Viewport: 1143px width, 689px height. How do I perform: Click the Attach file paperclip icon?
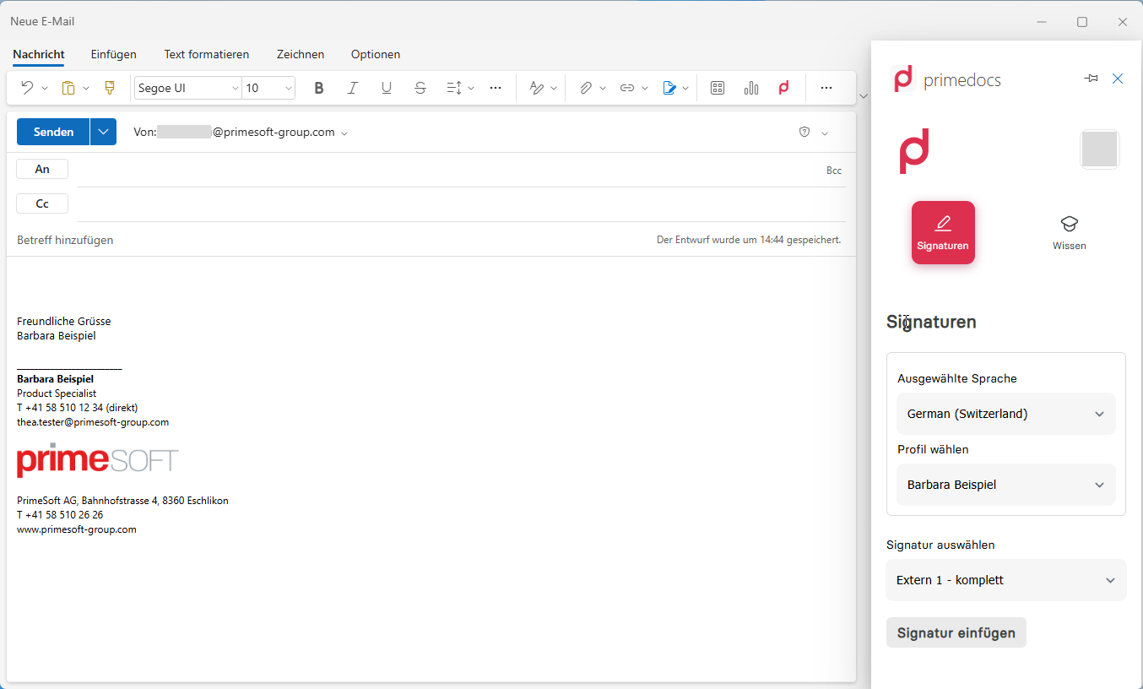[x=586, y=88]
